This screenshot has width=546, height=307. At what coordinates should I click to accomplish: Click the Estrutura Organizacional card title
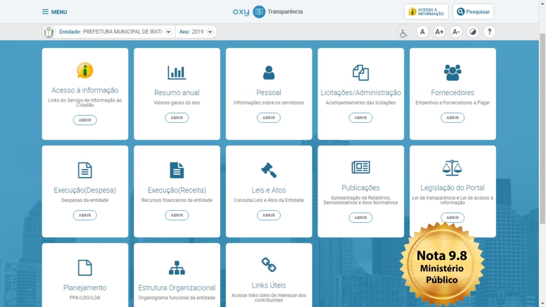(x=176, y=288)
